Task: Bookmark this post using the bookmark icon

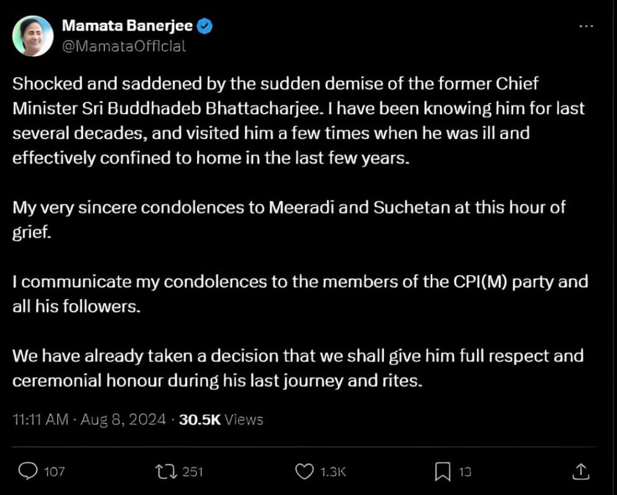Action: tap(442, 471)
